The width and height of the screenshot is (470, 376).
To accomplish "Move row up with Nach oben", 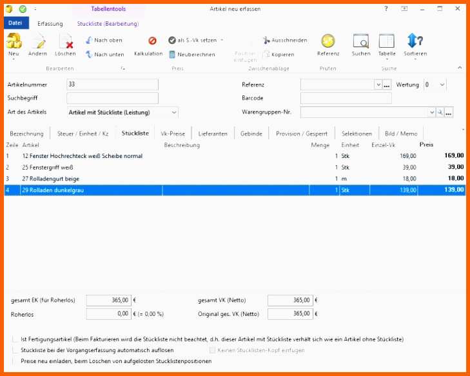I will [104, 40].
